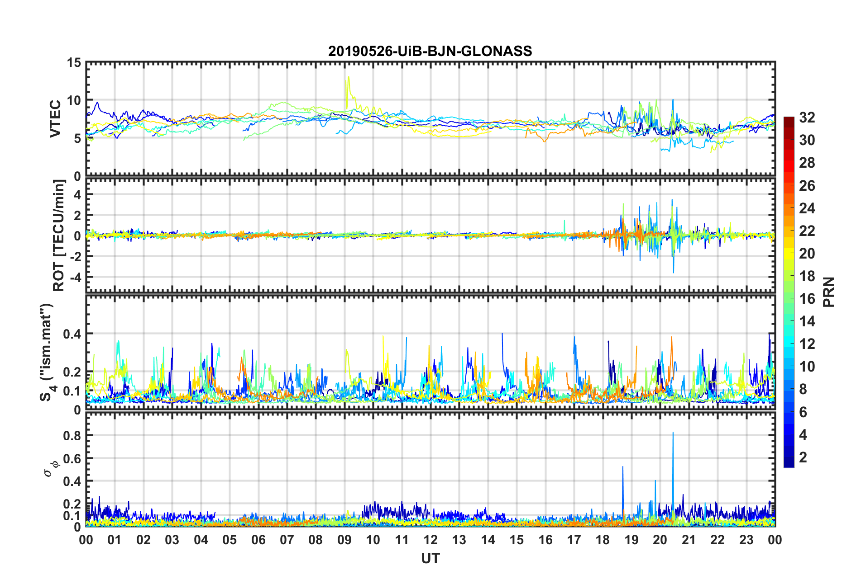This screenshot has width=861, height=584.
Task: Click colorbar tick label 2
Action: coord(803,457)
